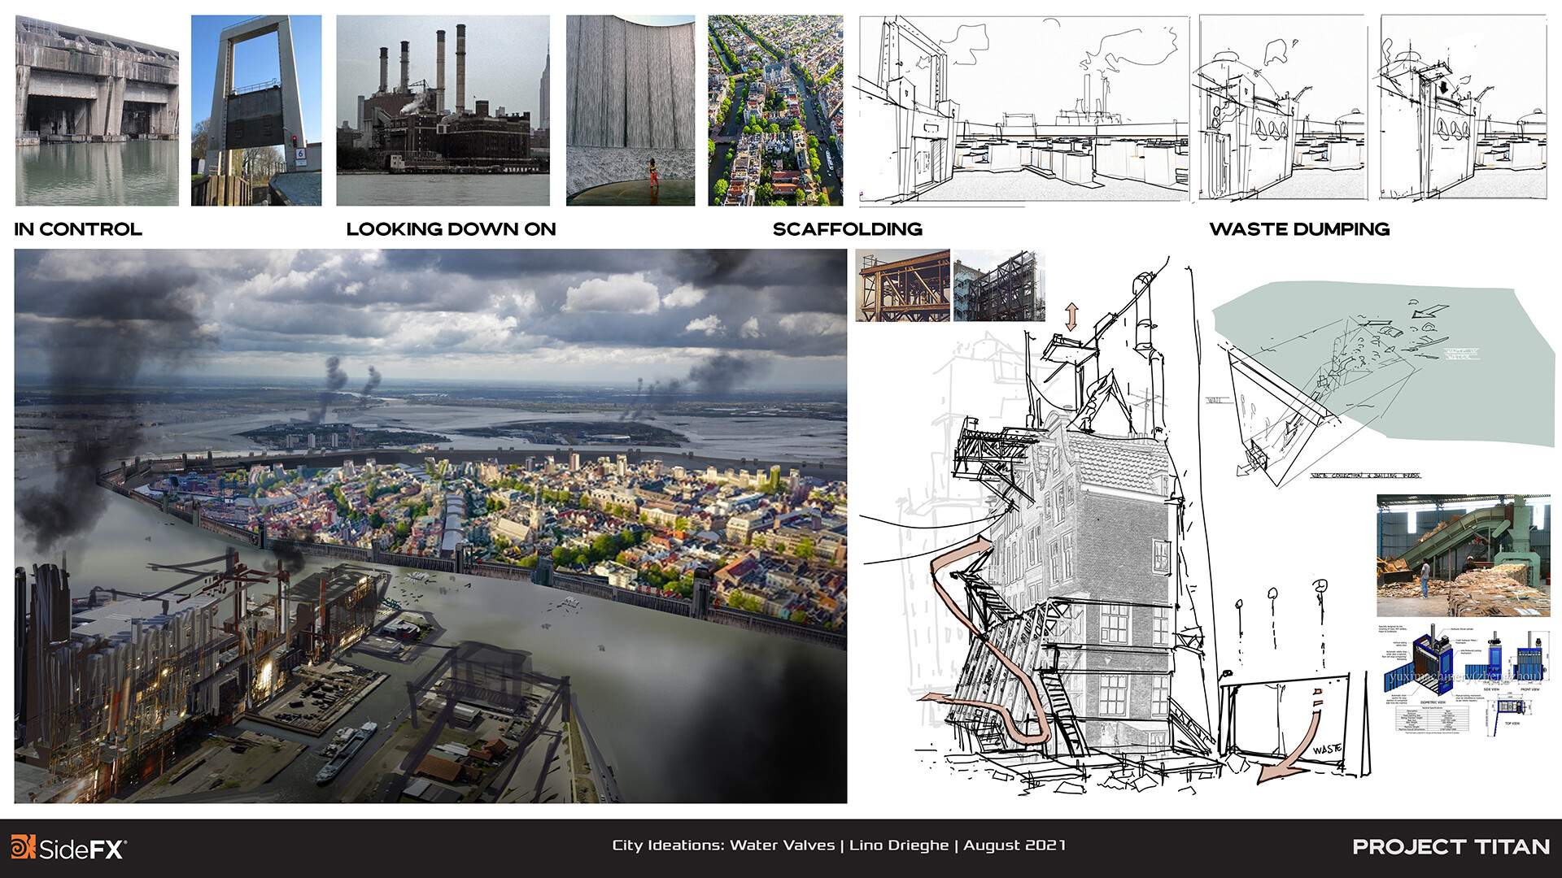Click the concrete submarine bunker reference photo
The image size is (1562, 878).
[97, 111]
